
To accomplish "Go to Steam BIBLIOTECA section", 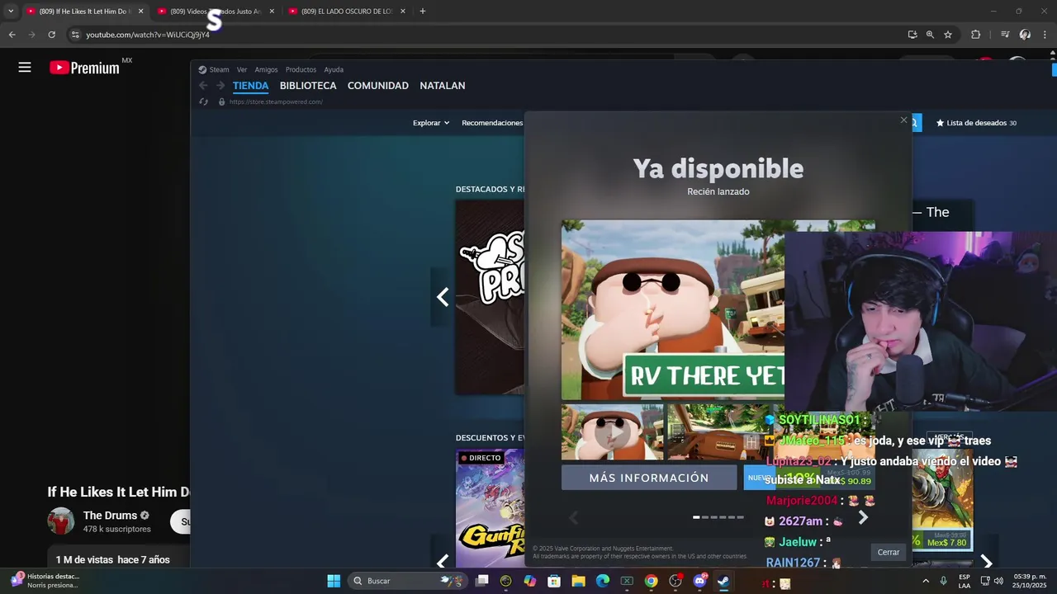I will tap(308, 86).
